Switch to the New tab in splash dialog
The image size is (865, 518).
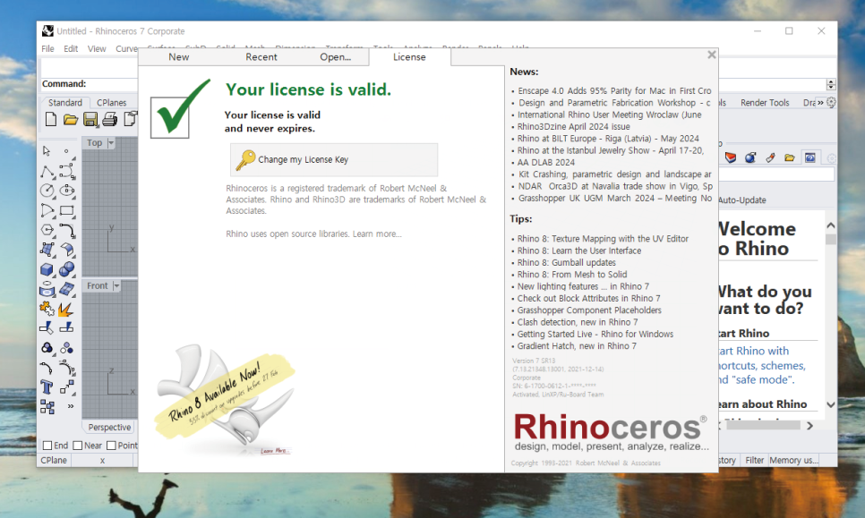coord(179,56)
